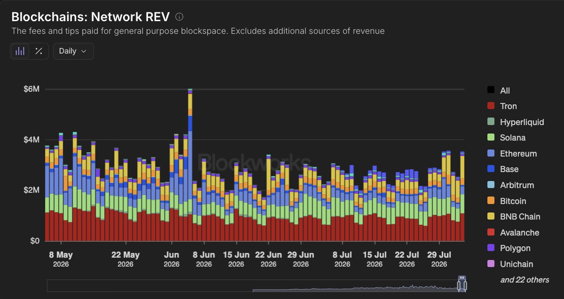Toggle the Ethereum legend swatch
This screenshot has height=299, width=564.
(x=491, y=153)
